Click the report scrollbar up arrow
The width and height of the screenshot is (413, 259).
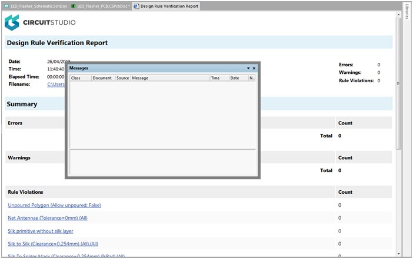tap(398, 15)
